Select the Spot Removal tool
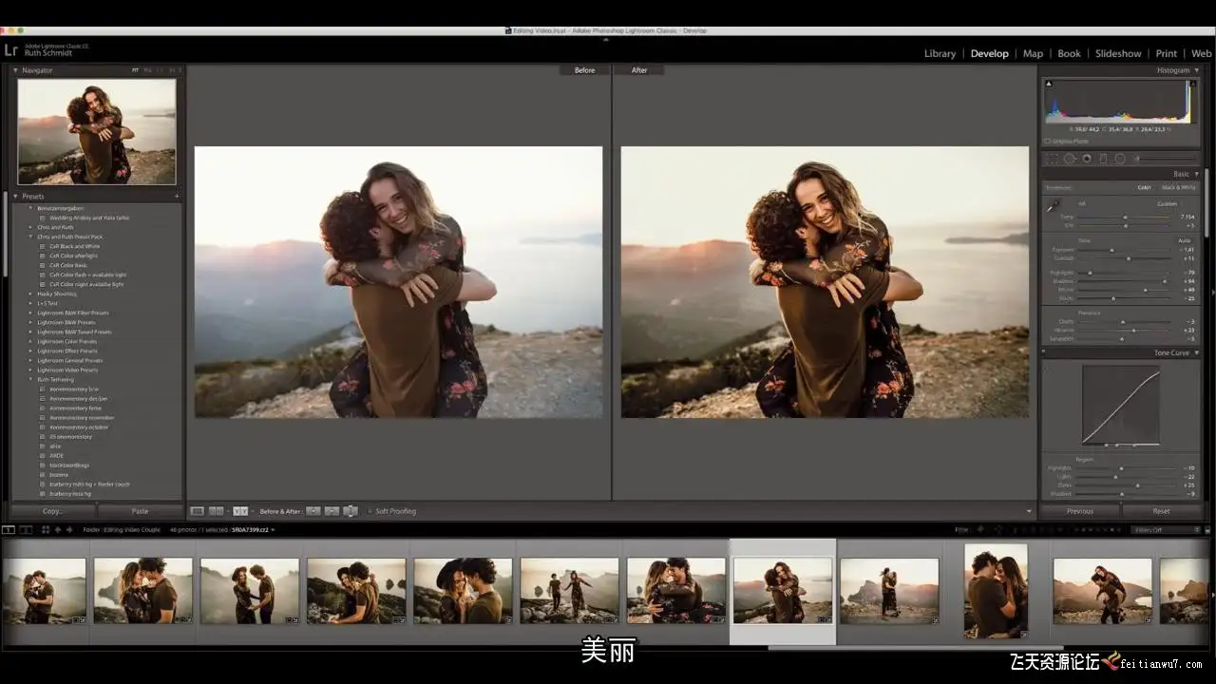 coord(1070,159)
